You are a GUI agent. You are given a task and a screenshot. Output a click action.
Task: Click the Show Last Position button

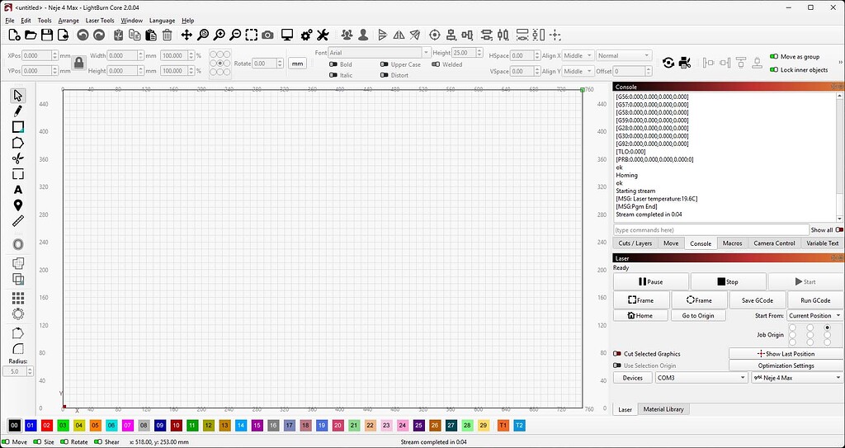pyautogui.click(x=786, y=354)
